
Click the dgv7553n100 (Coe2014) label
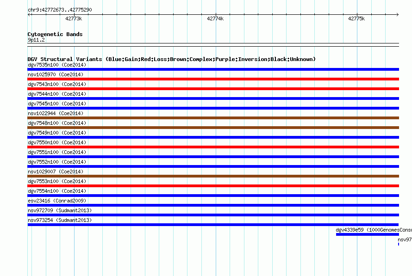tap(57, 181)
